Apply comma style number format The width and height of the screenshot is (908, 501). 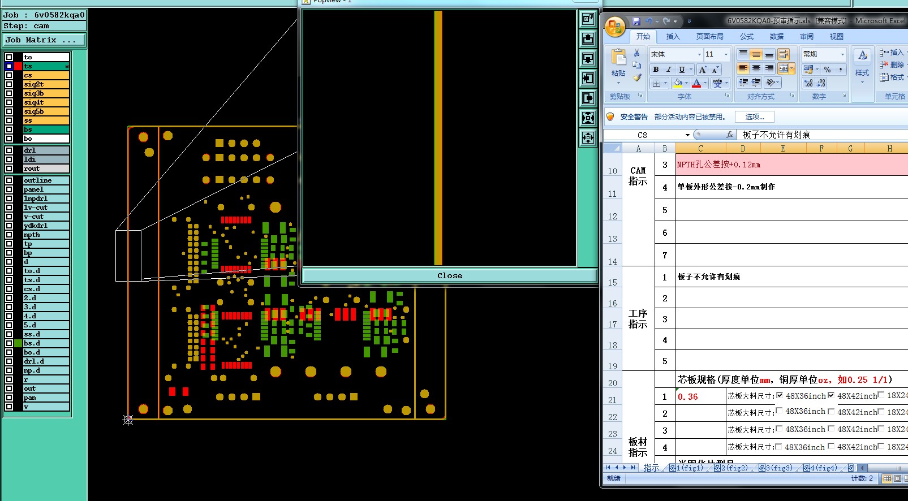click(841, 69)
